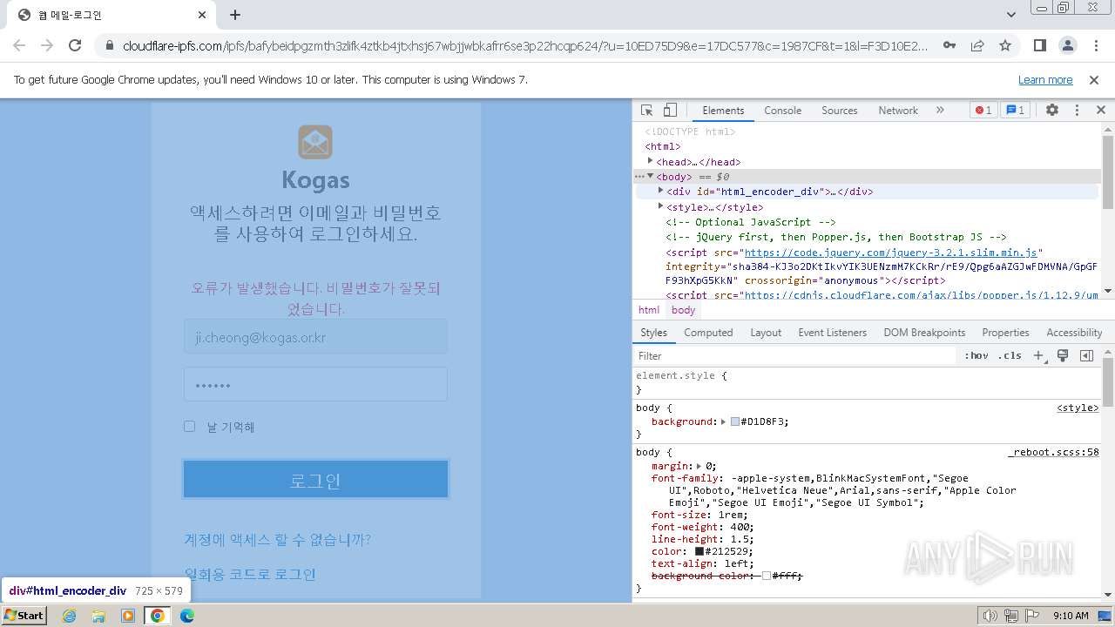Go back to the previous page
This screenshot has width=1115, height=627.
coord(19,45)
